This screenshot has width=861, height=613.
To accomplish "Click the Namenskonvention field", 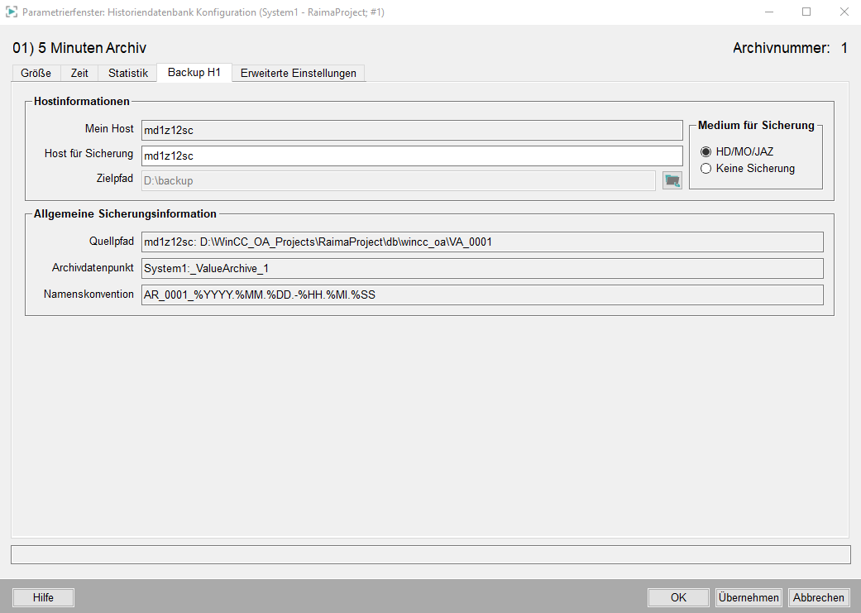I will pos(482,295).
